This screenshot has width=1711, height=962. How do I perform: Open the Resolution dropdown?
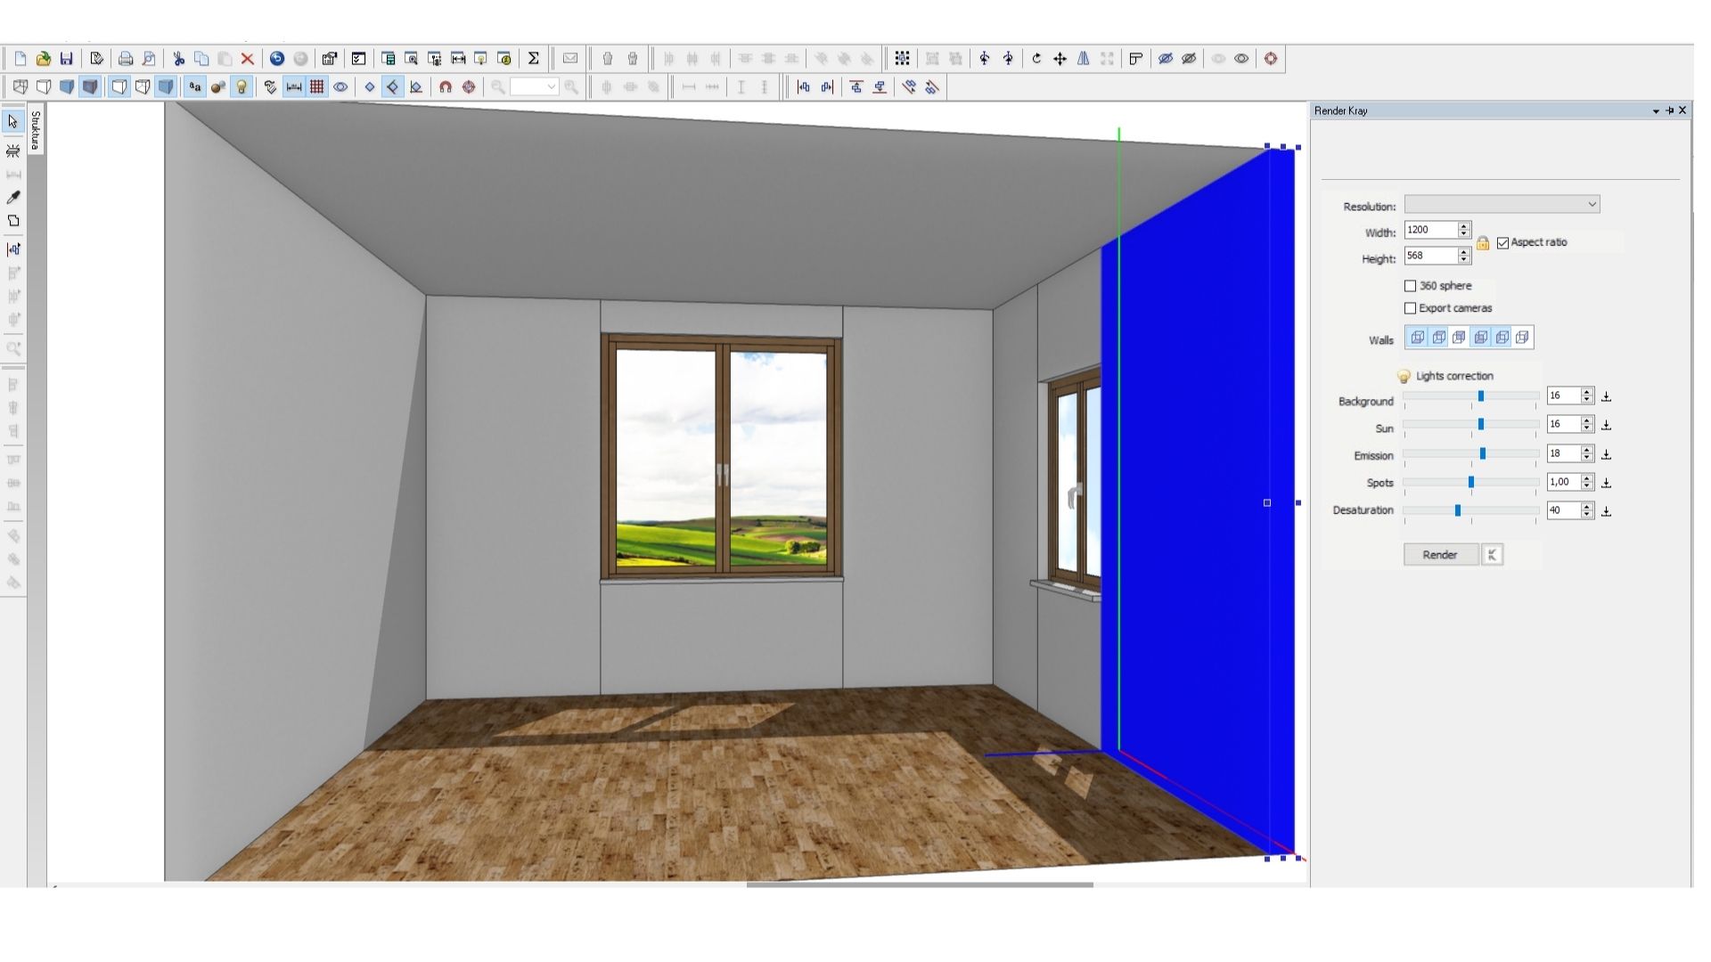click(1502, 205)
